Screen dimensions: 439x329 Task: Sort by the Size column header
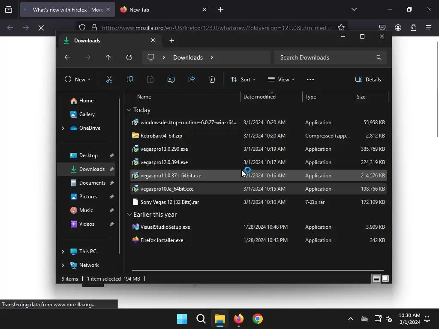pyautogui.click(x=371, y=97)
